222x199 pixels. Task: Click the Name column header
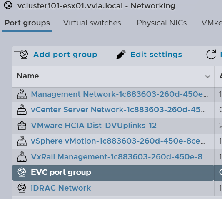point(113,76)
